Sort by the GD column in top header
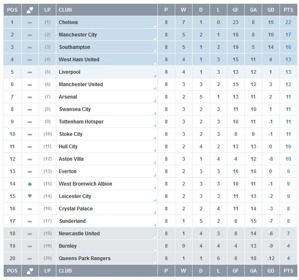The image size is (299, 280). click(x=271, y=10)
